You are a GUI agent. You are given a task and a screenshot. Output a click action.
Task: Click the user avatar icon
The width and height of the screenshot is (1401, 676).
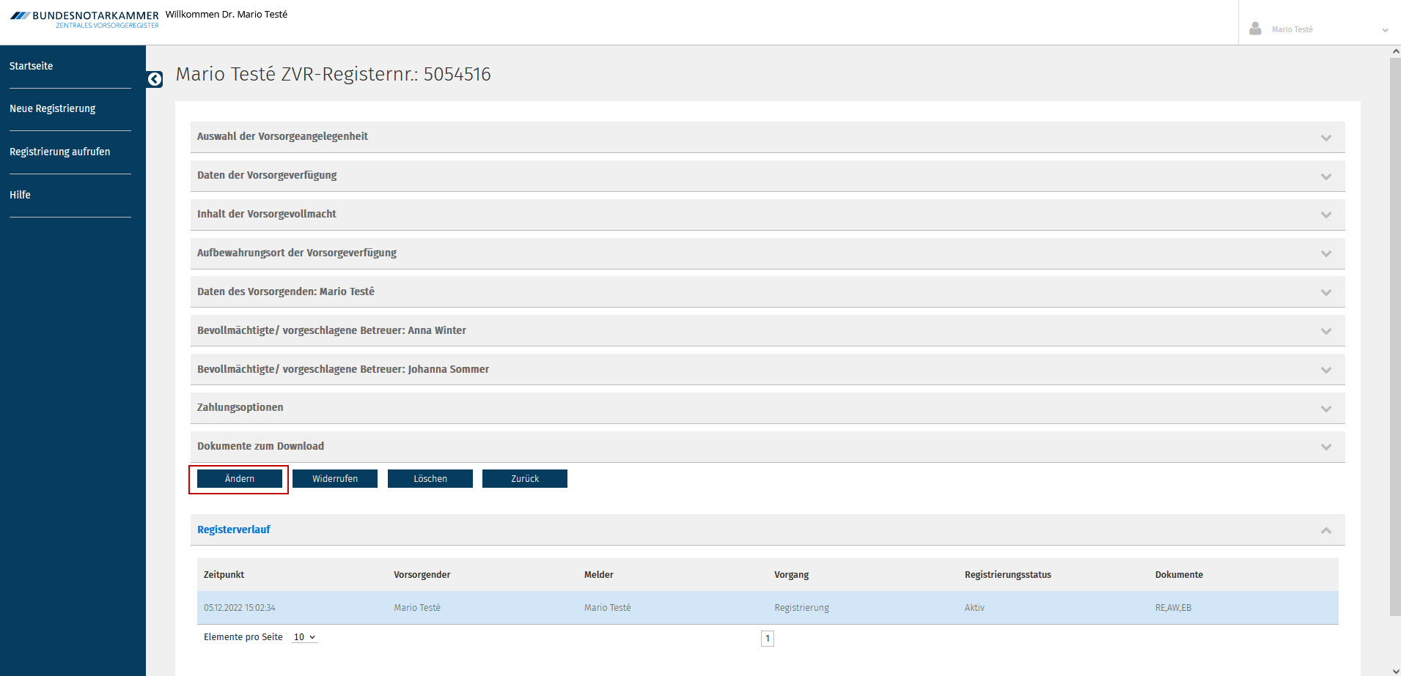tap(1255, 29)
